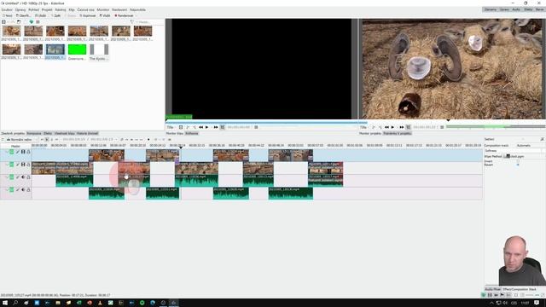Switch to the Historie změn tab
This screenshot has height=307, width=546.
(x=87, y=133)
